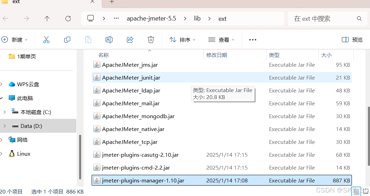Copy the selected file

(x=67, y=40)
